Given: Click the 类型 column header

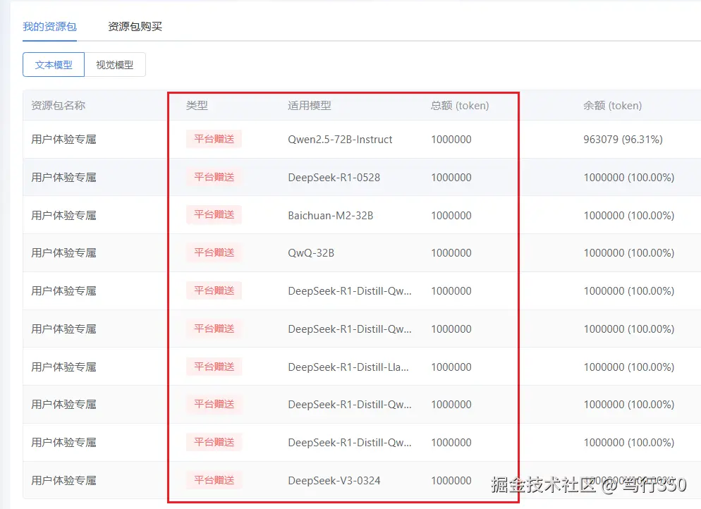Looking at the screenshot, I should tap(197, 106).
